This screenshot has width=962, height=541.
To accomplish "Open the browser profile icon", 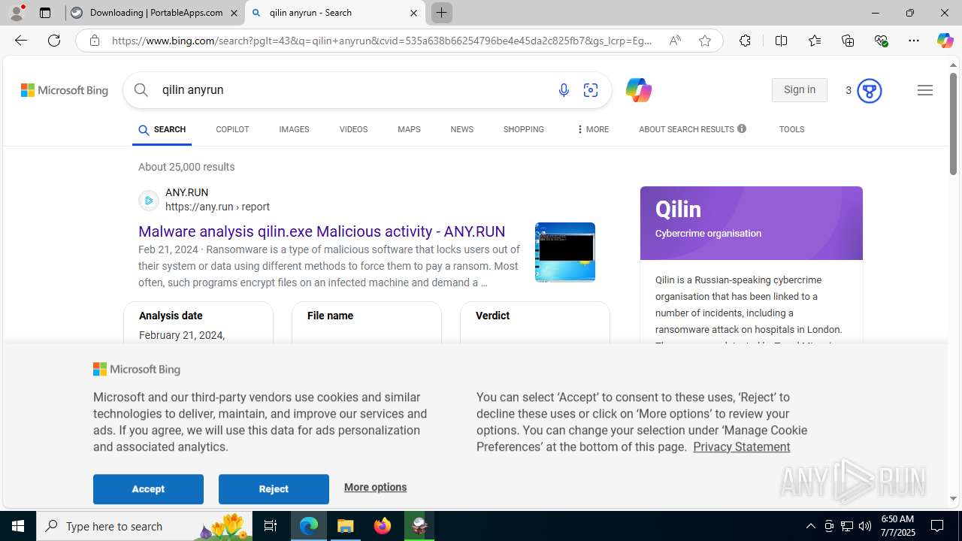I will (x=17, y=13).
